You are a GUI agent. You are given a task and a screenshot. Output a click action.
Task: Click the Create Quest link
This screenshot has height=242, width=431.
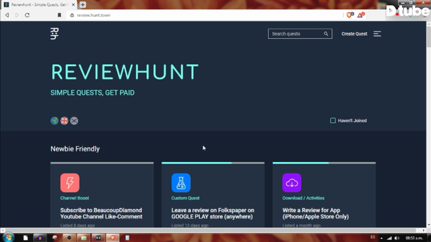point(354,34)
